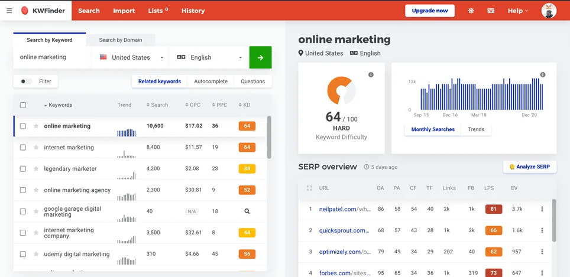Star the online marketing agency keyword

point(36,190)
